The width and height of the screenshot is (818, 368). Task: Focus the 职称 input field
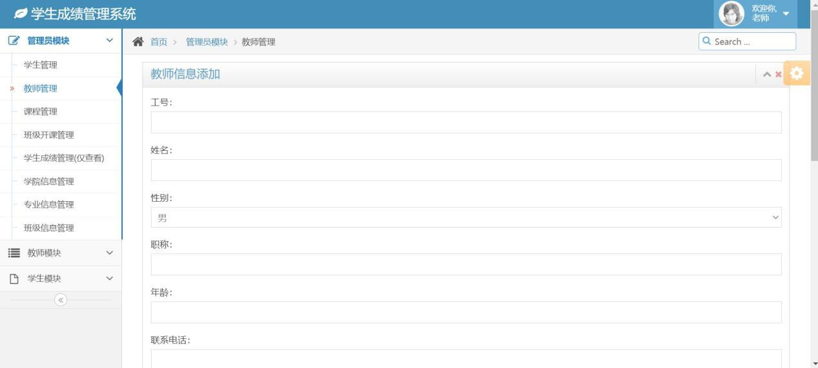coord(466,264)
